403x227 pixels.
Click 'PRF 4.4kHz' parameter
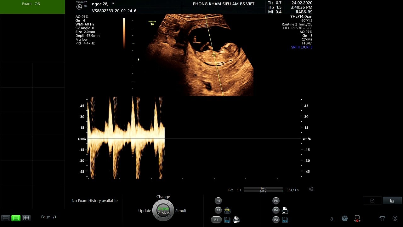(x=85, y=43)
